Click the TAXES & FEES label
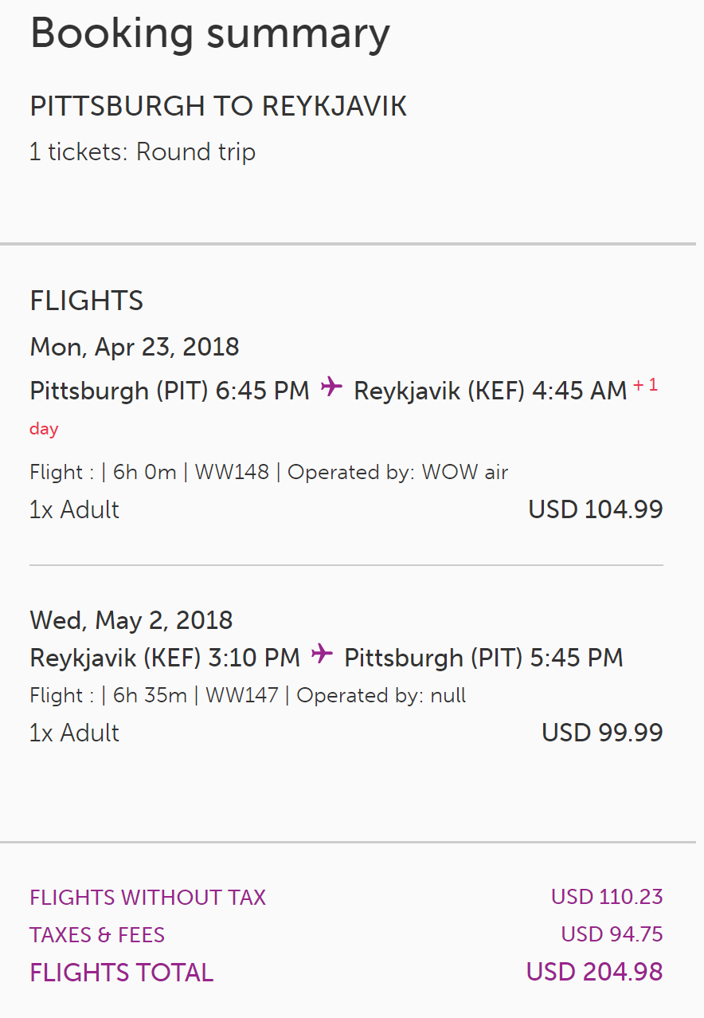The image size is (704, 1018). tap(97, 934)
